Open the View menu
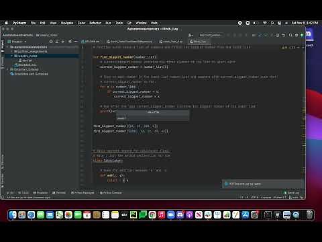This screenshot has height=242, width=322. click(53, 23)
